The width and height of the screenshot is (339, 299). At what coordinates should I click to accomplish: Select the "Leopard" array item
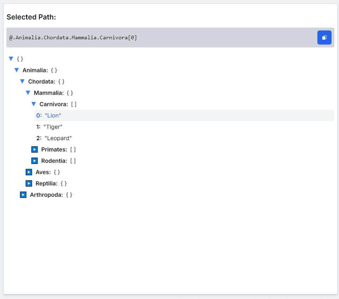pos(58,138)
